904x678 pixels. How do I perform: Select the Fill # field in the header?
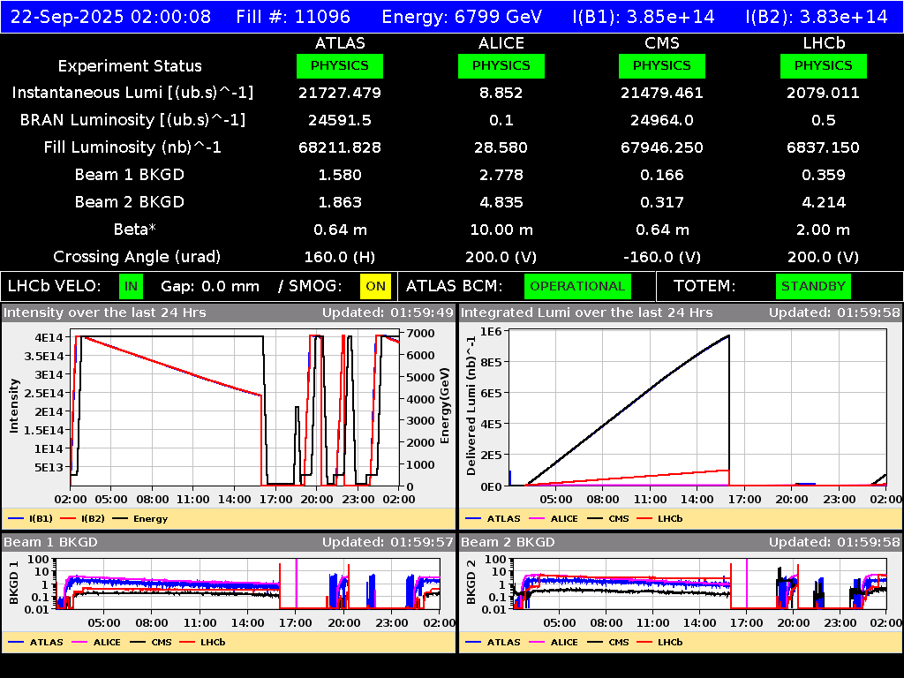click(x=293, y=16)
